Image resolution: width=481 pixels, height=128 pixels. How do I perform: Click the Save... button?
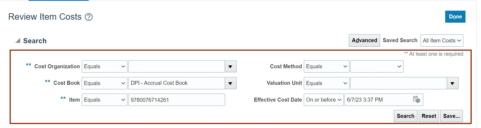[451, 116]
